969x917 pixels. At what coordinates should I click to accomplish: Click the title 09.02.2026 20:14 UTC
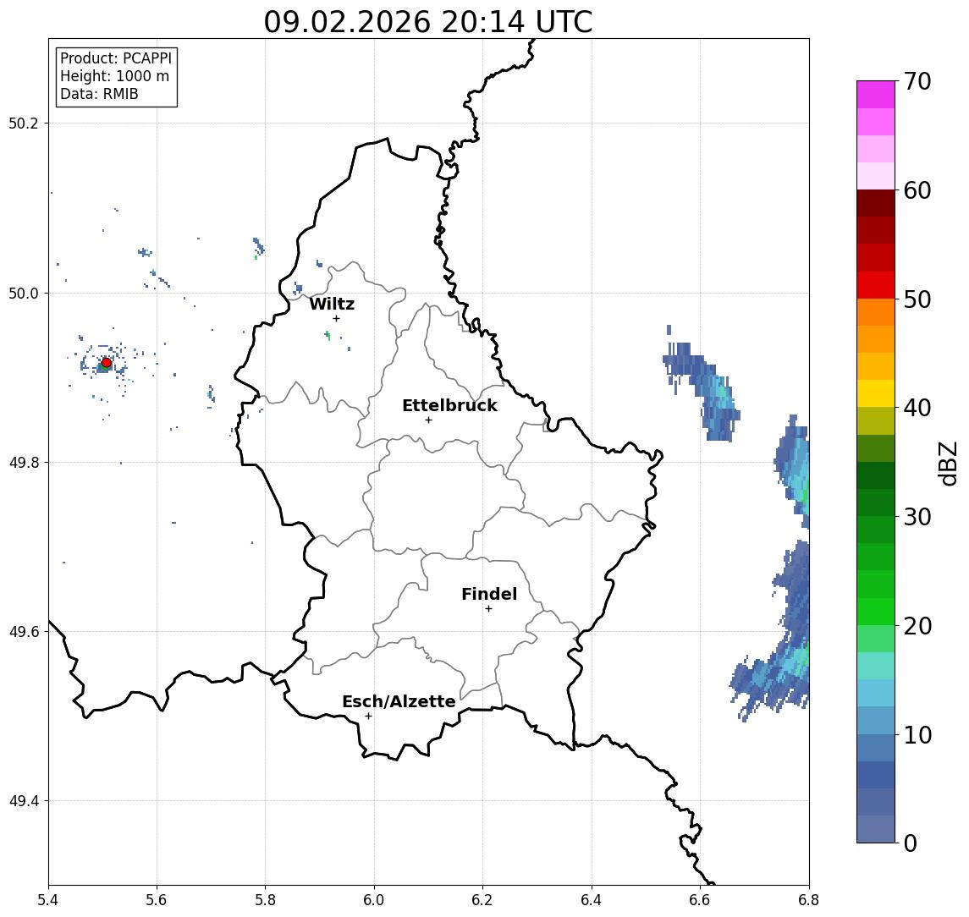(x=428, y=22)
